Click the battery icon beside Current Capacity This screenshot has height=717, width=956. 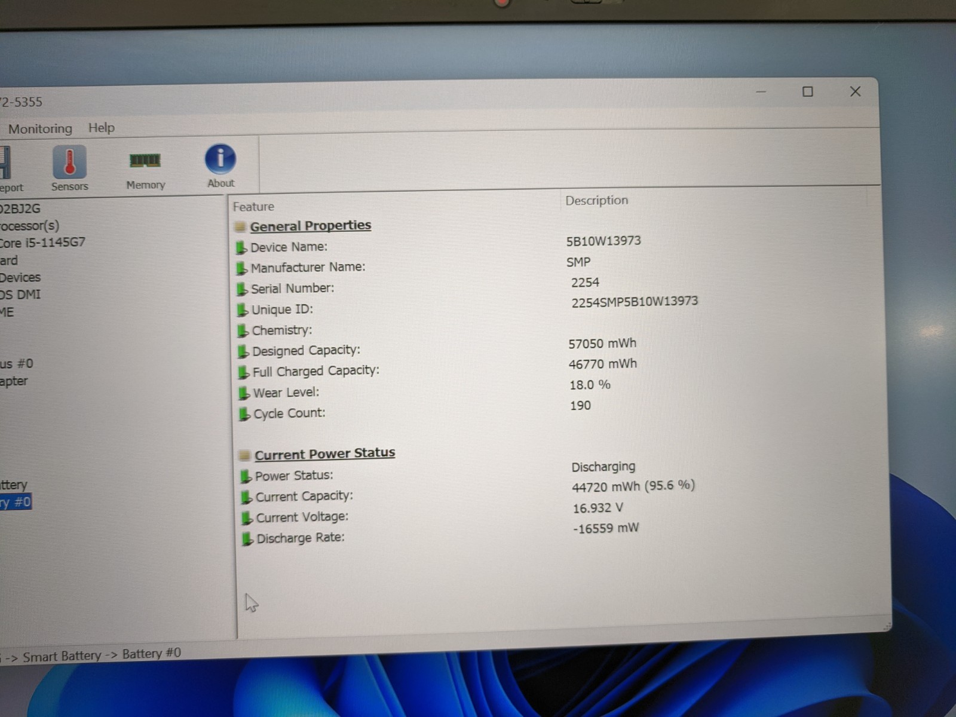tap(246, 498)
